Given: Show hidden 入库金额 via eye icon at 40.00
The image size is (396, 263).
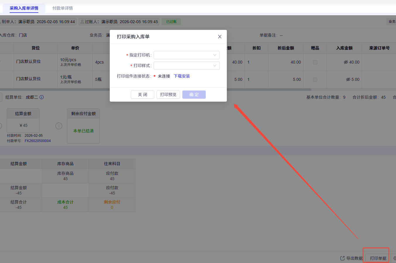Looking at the screenshot, I should coord(346,62).
